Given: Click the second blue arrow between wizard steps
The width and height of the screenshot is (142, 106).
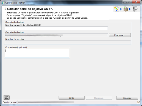Looking at the screenshot, I should point(130,9).
